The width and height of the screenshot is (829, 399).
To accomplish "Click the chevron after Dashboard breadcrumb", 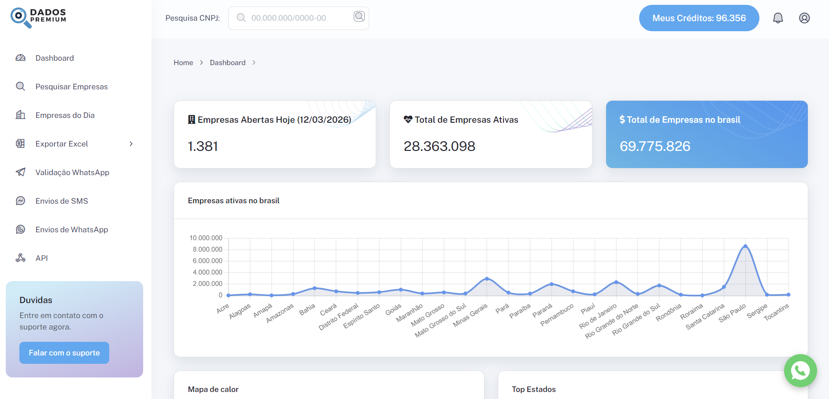I will (x=254, y=63).
